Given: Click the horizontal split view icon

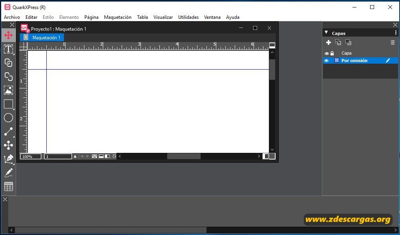Looking at the screenshot, I should coord(101,156).
